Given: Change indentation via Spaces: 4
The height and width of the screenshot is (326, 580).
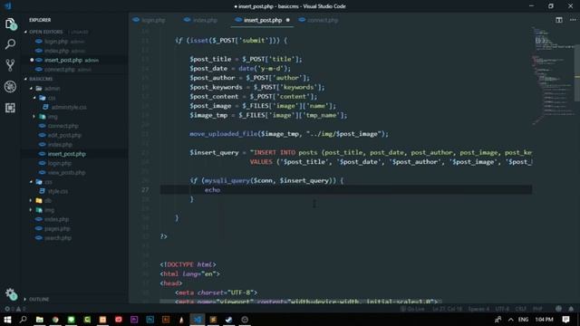Looking at the screenshot, I should (x=478, y=309).
